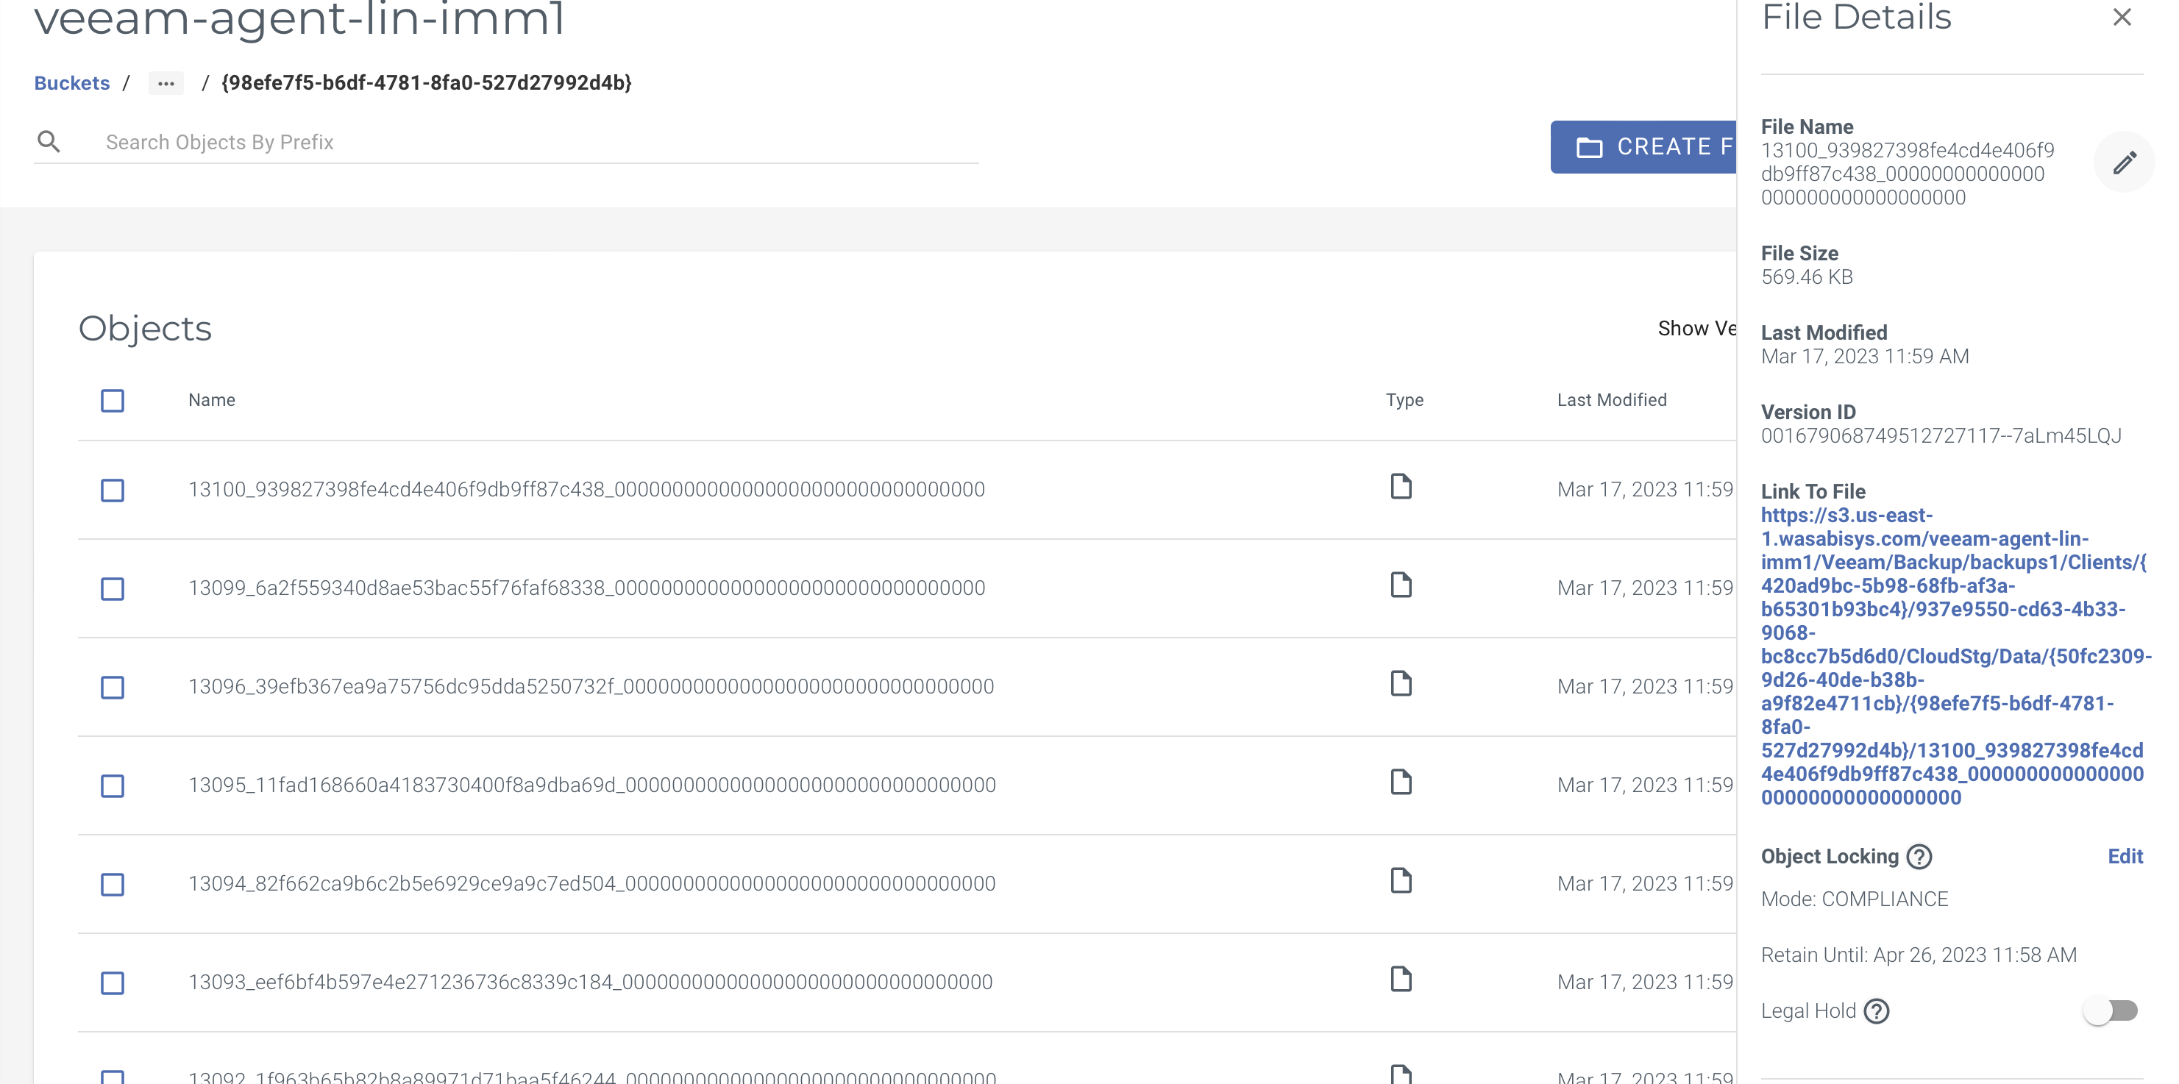Go to Buckets breadcrumb link

click(x=72, y=83)
